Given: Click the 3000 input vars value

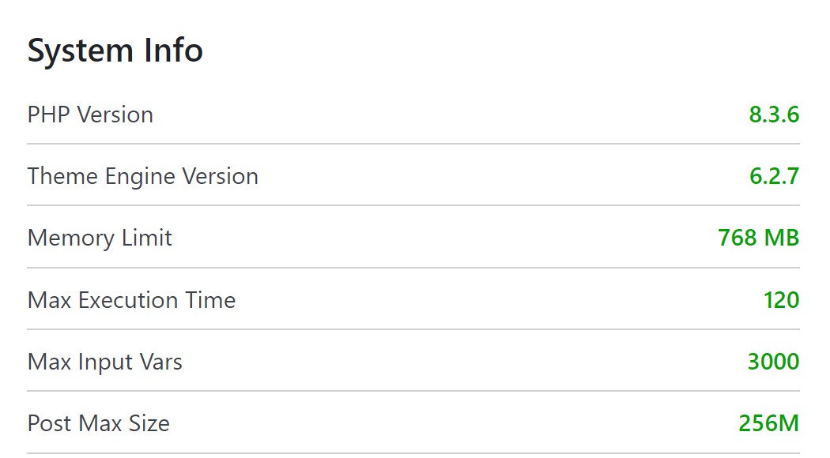Looking at the screenshot, I should click(773, 362).
